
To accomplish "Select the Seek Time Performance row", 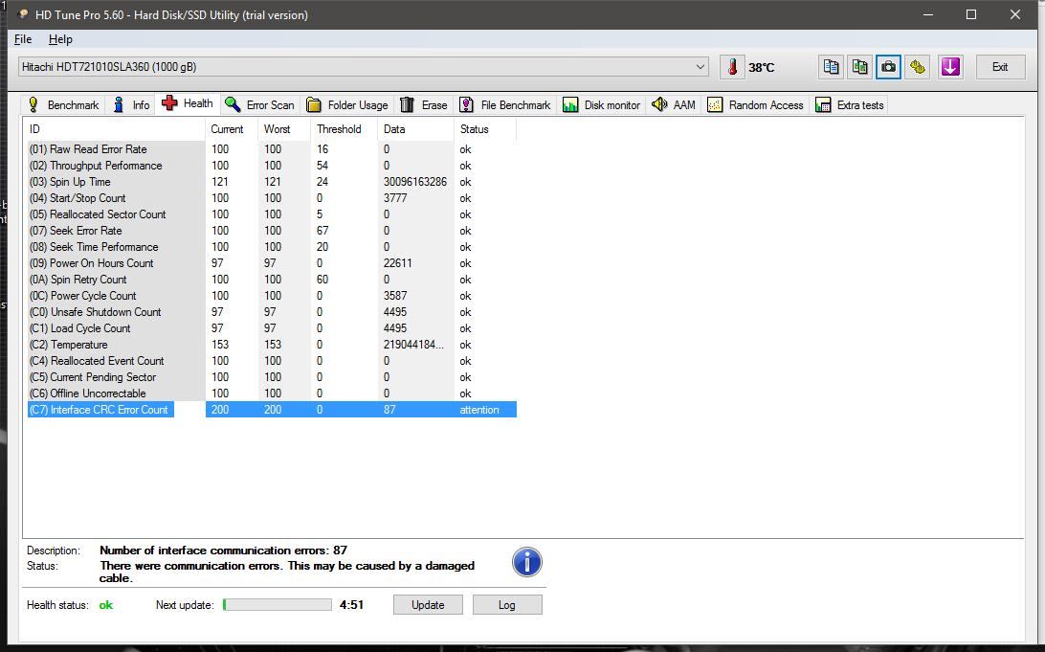I will 272,247.
